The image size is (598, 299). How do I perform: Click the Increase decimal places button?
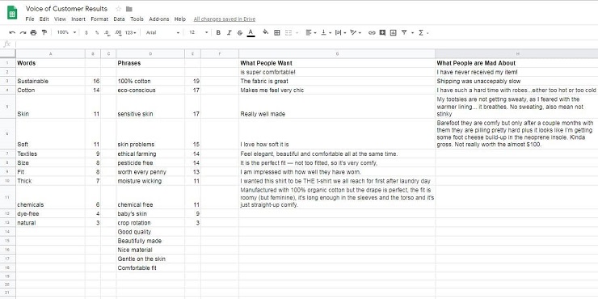click(118, 33)
